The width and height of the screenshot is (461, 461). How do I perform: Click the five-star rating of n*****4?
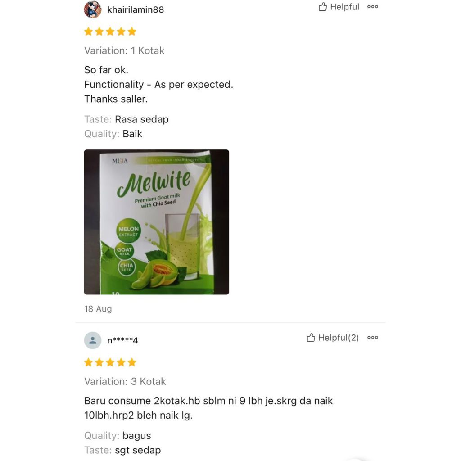[110, 362]
